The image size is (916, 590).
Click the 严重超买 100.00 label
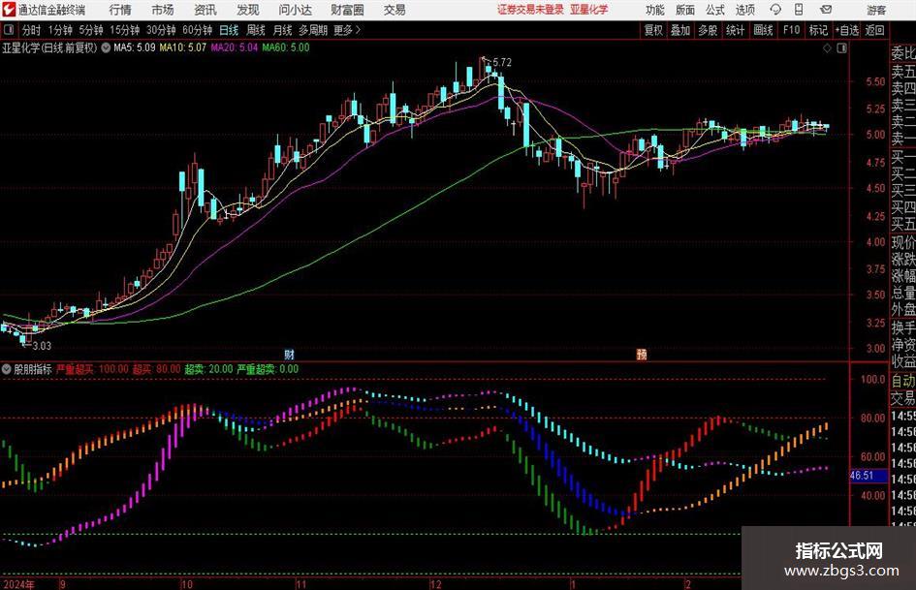click(92, 369)
